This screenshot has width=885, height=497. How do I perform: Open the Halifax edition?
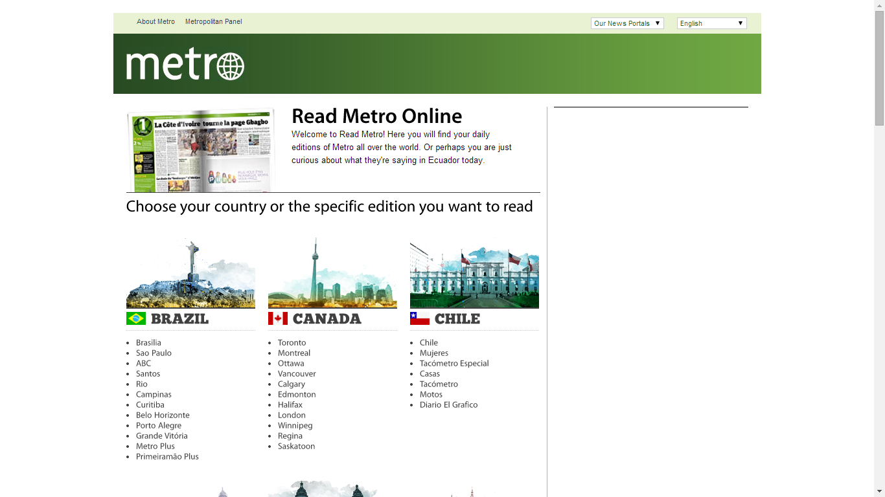pyautogui.click(x=290, y=405)
